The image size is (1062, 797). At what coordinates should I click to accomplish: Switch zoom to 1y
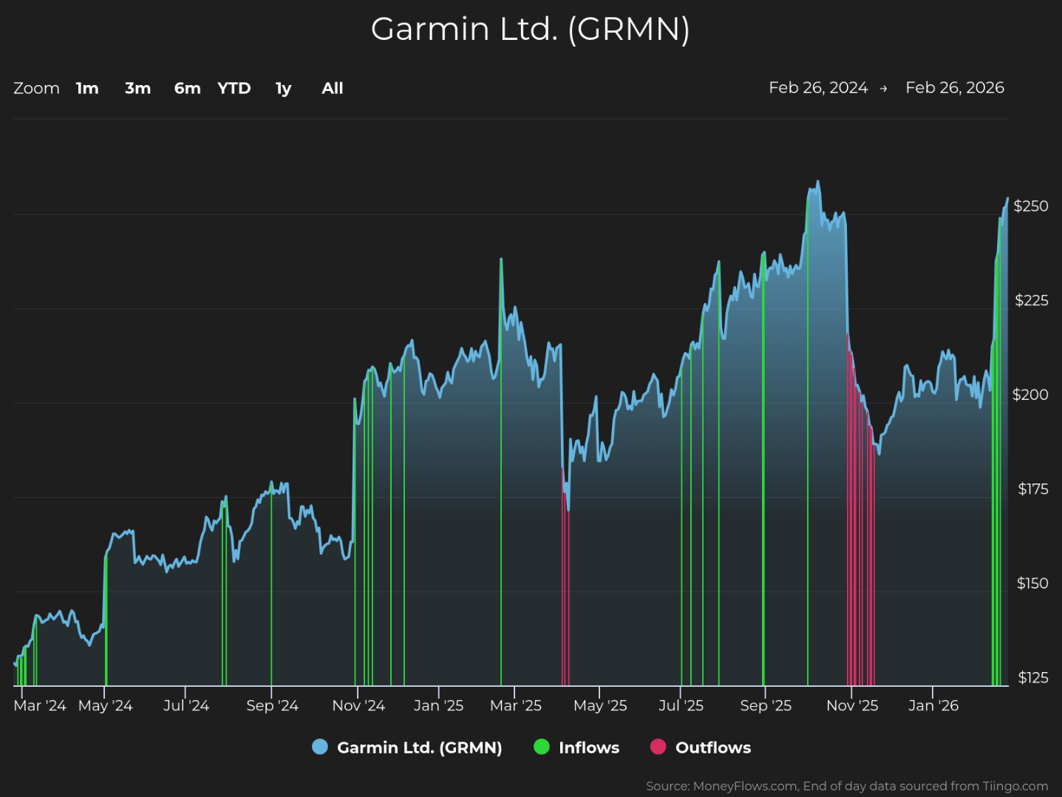tap(284, 88)
